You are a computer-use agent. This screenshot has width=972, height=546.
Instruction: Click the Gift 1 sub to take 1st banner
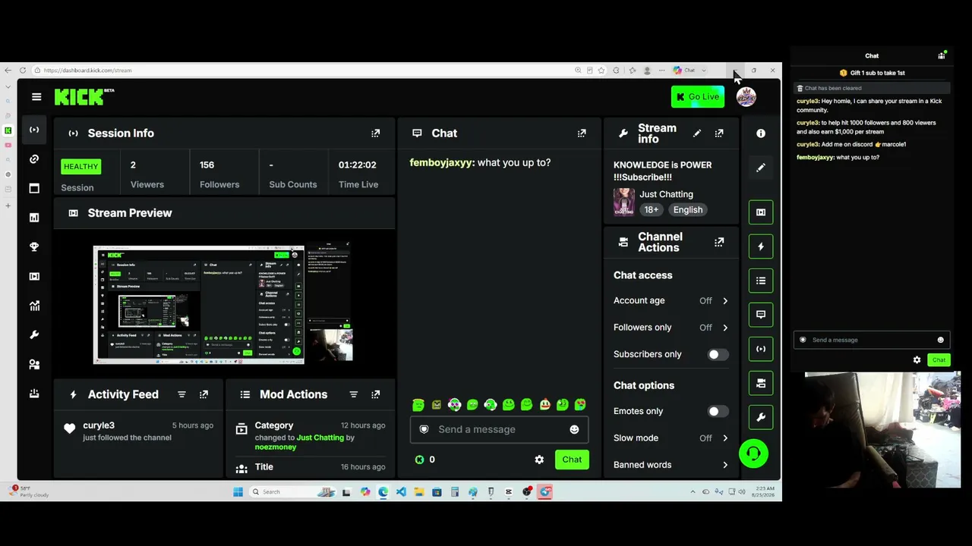(x=872, y=73)
